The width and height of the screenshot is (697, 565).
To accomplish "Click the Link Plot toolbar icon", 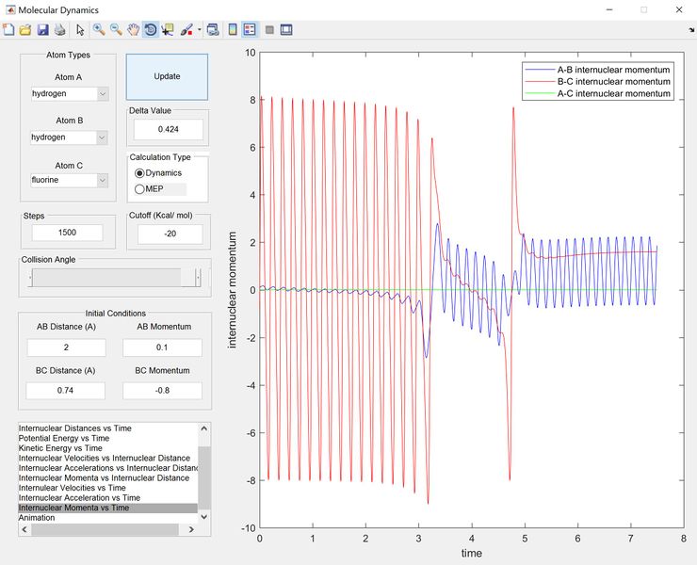I will tap(213, 30).
